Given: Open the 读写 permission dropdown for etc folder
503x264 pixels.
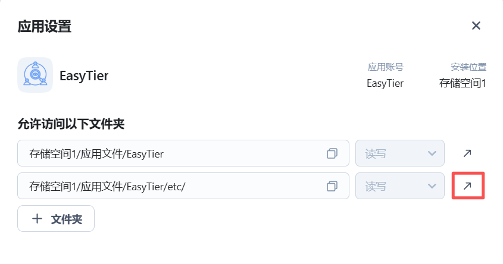Looking at the screenshot, I should click(x=399, y=186).
